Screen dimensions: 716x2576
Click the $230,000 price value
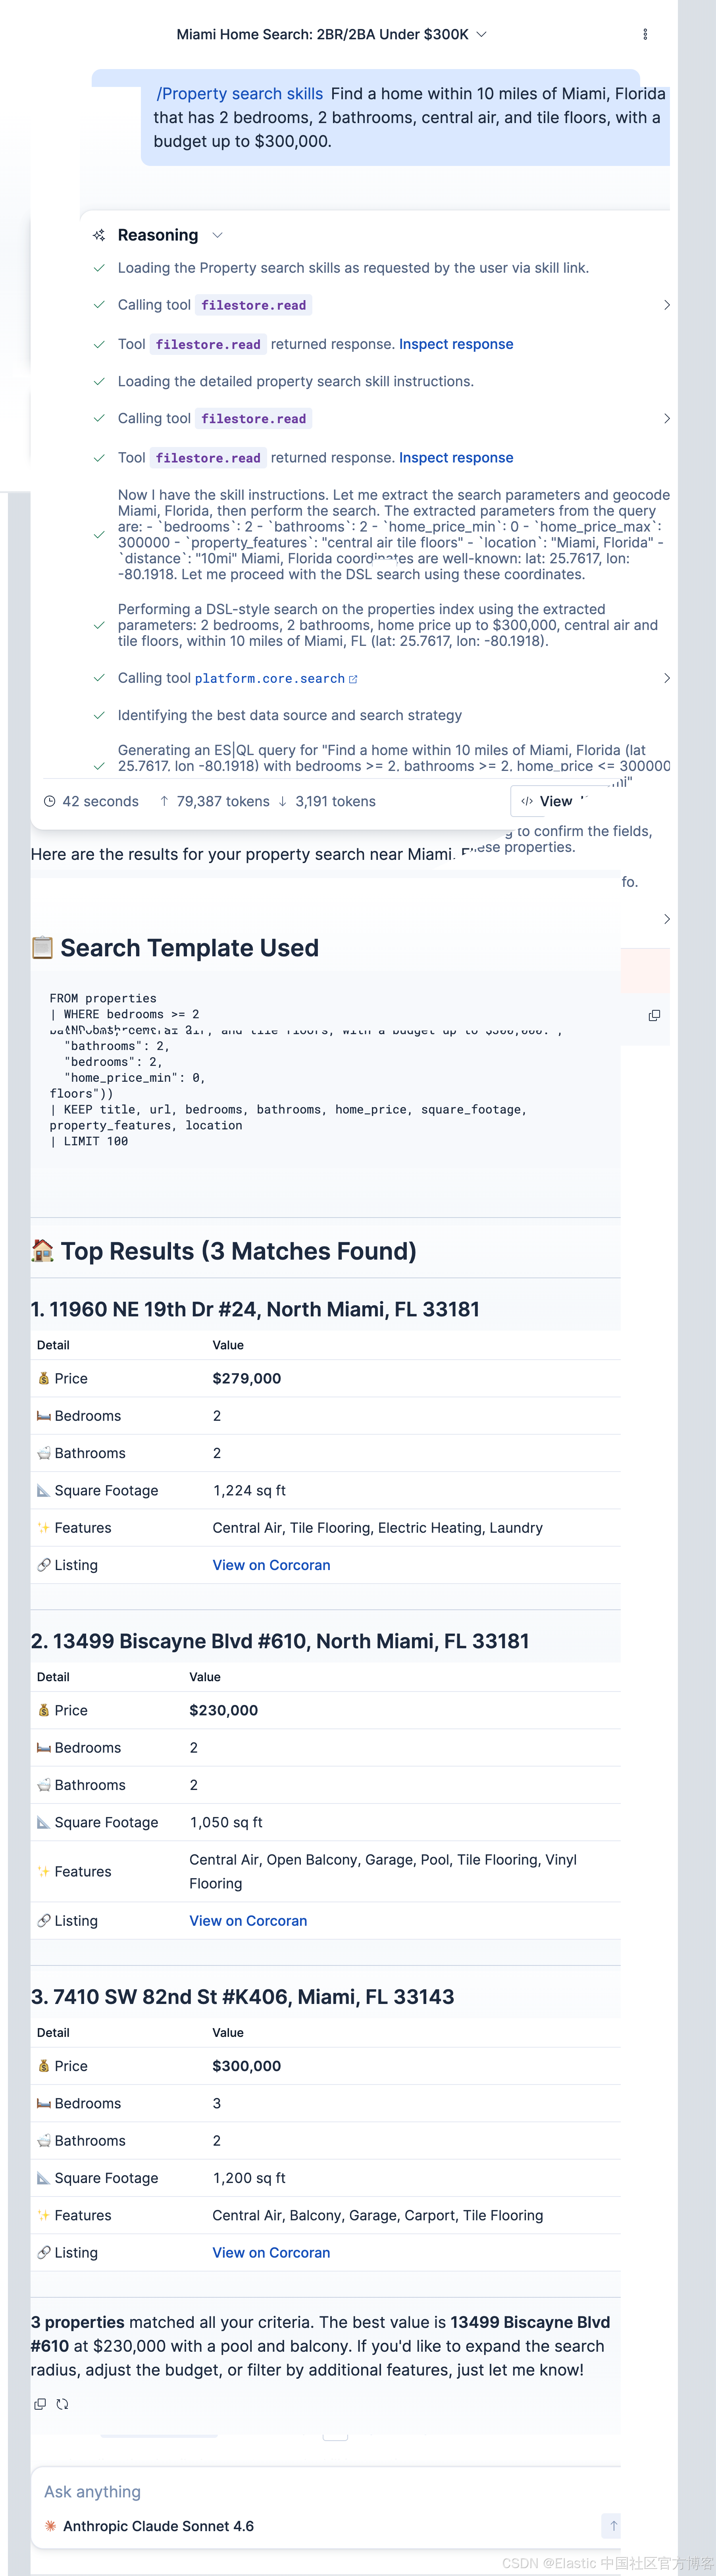[224, 1710]
